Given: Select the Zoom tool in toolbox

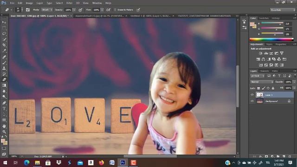Looking at the screenshot, I should (4, 132).
